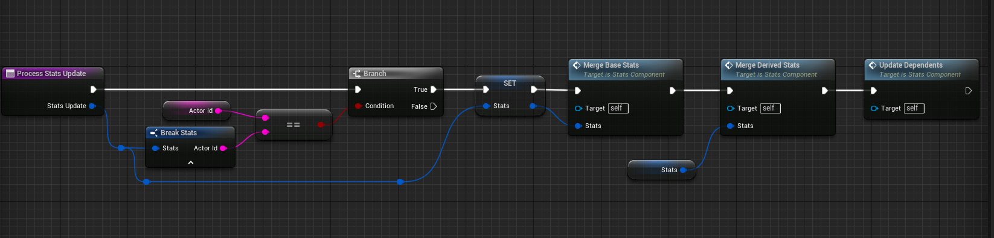Select the equals comparison node

click(293, 124)
